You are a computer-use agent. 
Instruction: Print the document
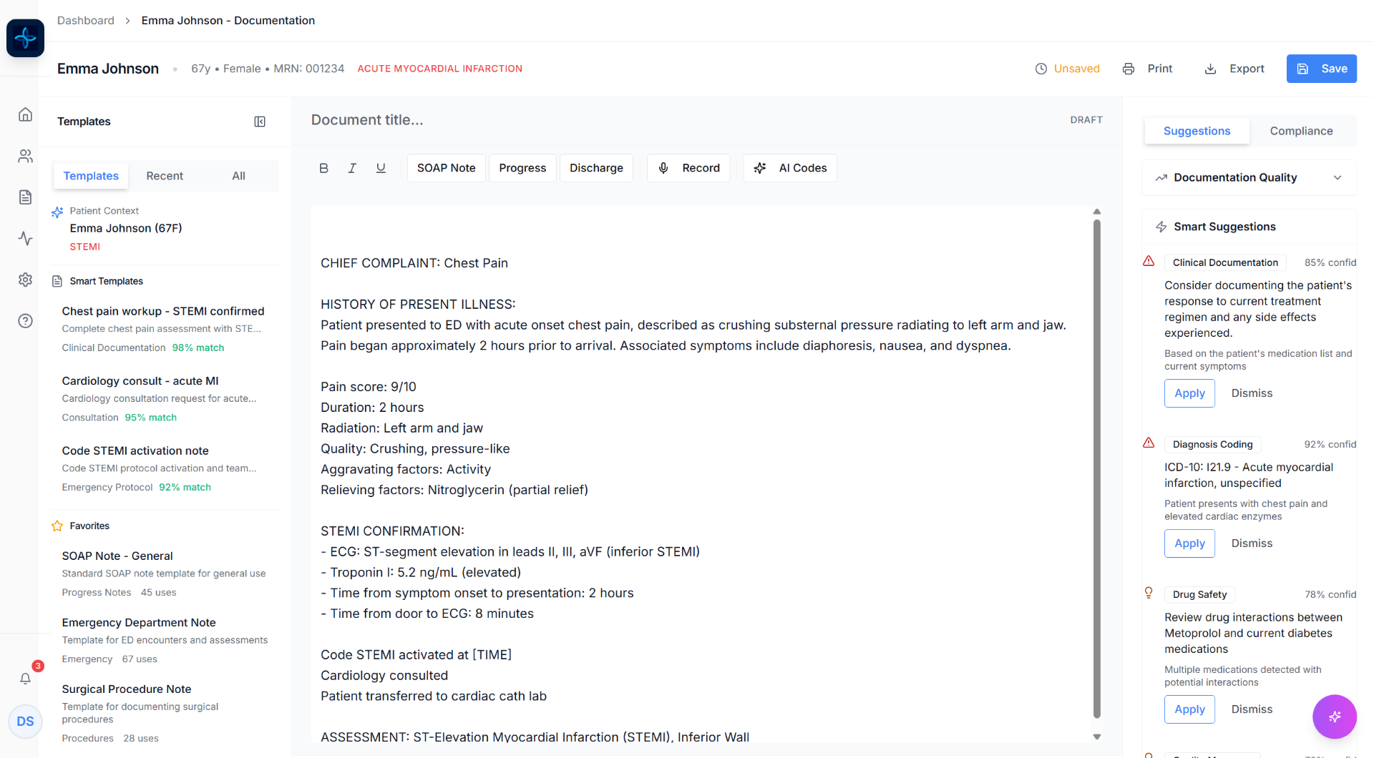coord(1148,69)
